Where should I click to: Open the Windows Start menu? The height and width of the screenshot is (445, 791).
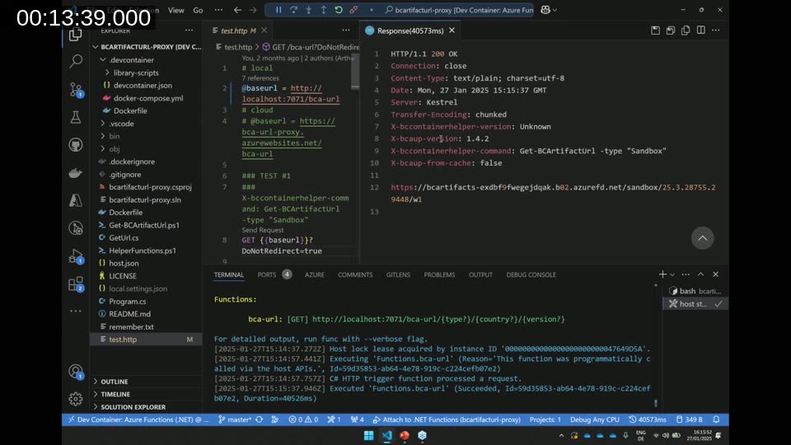pos(369,435)
